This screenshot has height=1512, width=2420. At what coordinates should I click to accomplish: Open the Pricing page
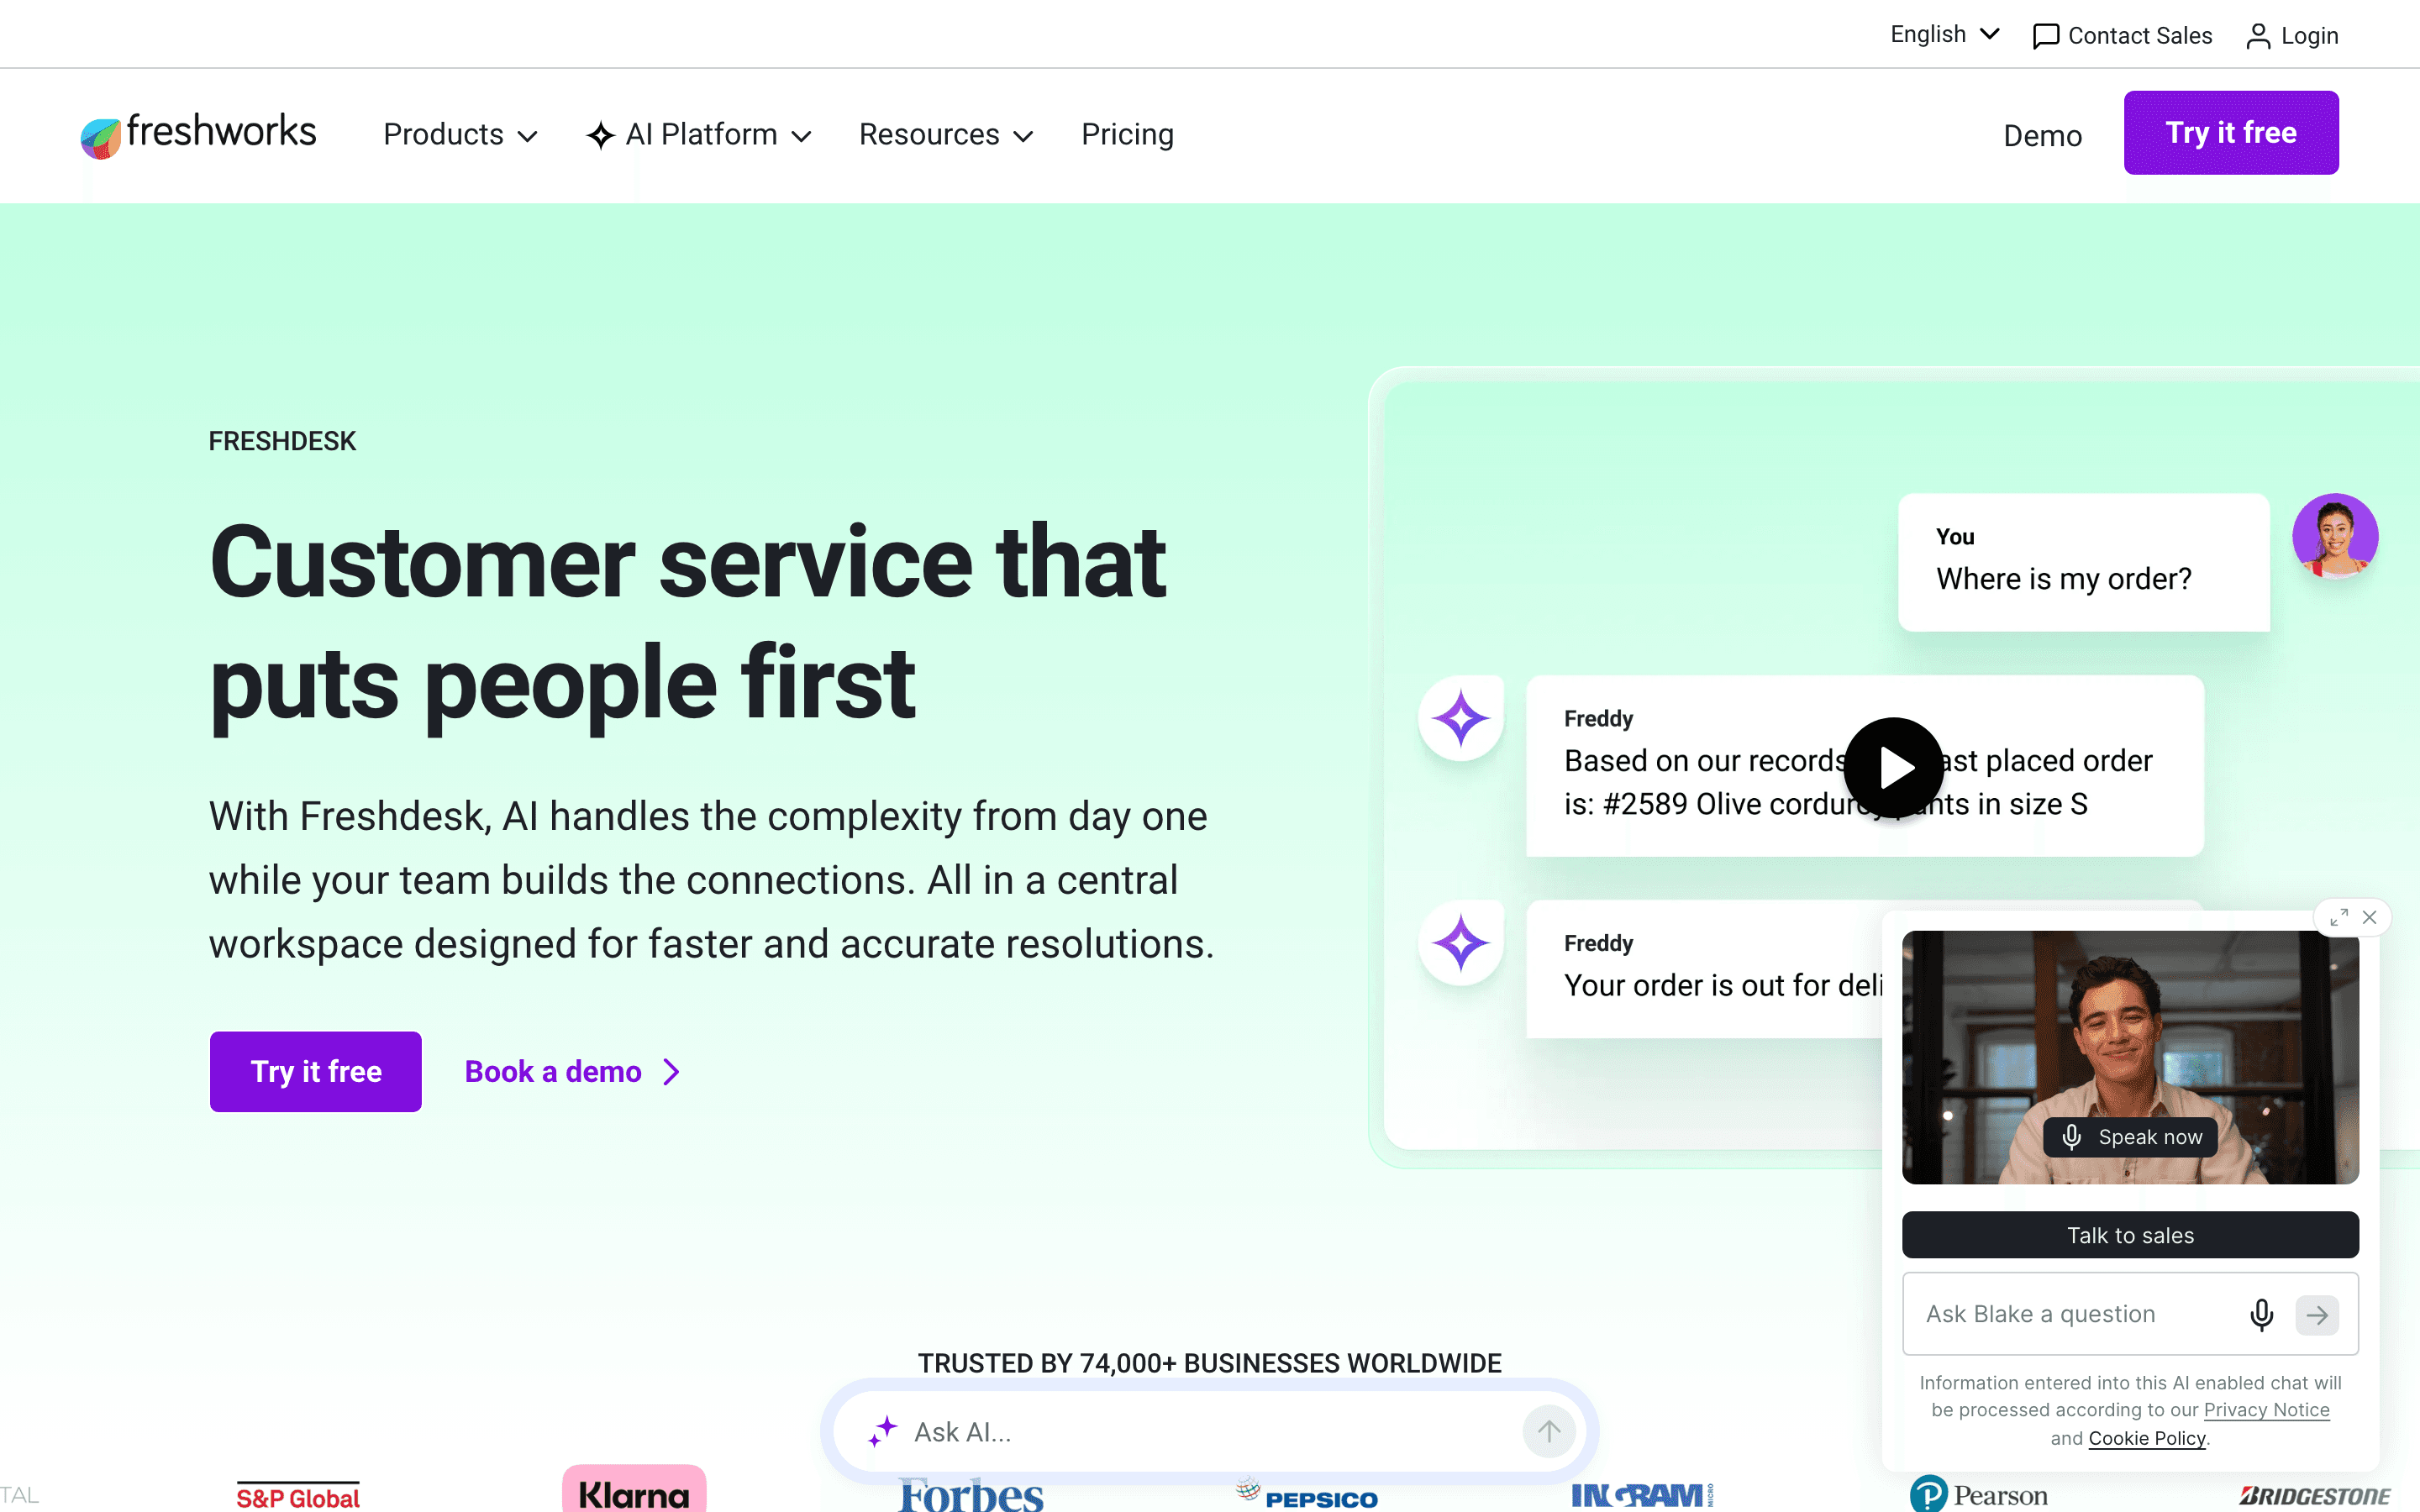1127,135
